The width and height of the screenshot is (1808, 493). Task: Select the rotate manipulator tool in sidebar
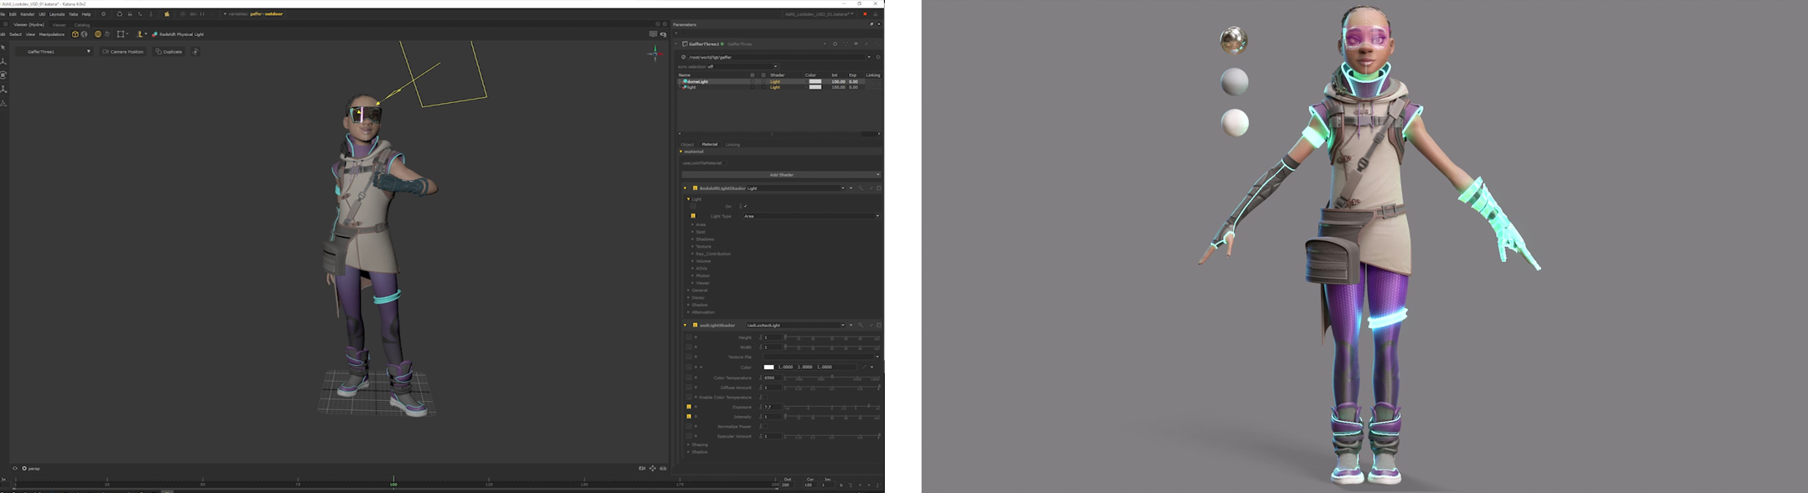coord(3,75)
